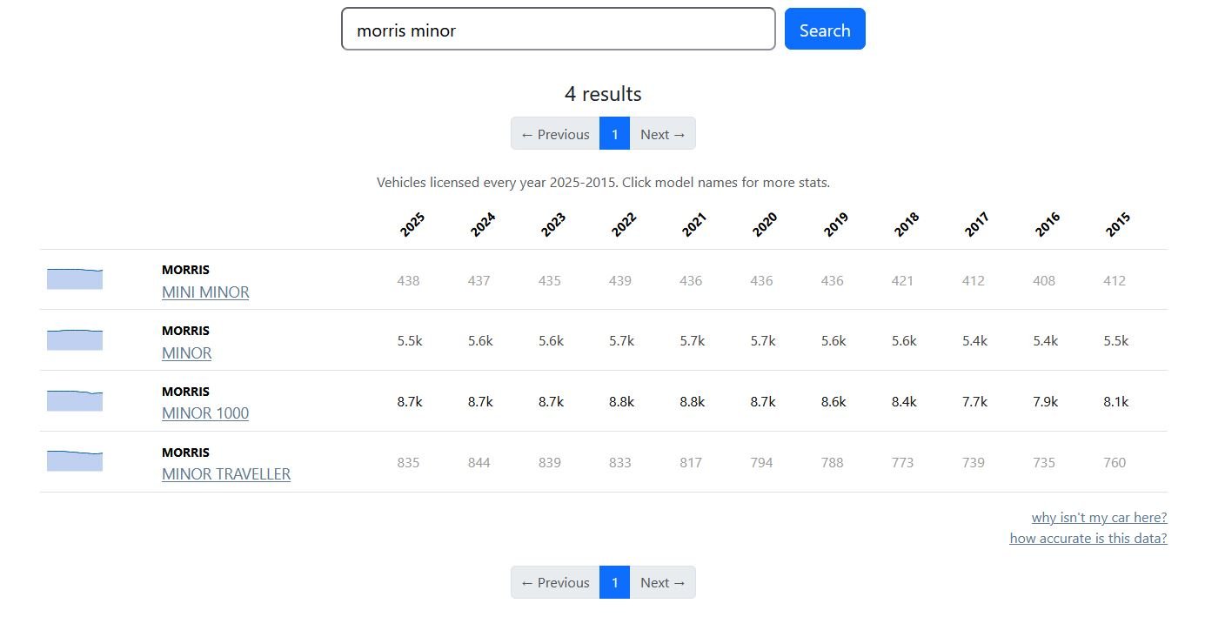Click MINOR row 2022 value 5.7k
Image resolution: width=1205 pixels, height=617 pixels.
click(622, 341)
